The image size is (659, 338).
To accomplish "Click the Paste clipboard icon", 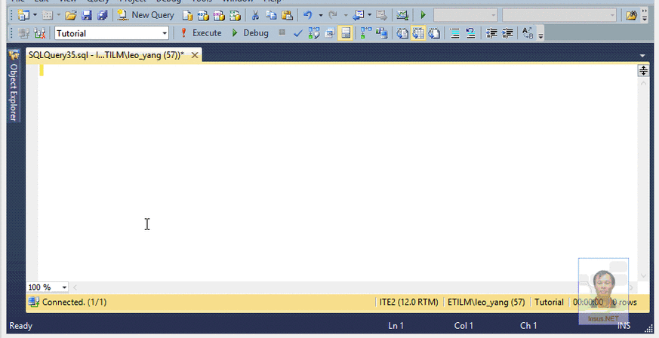I will coord(287,15).
